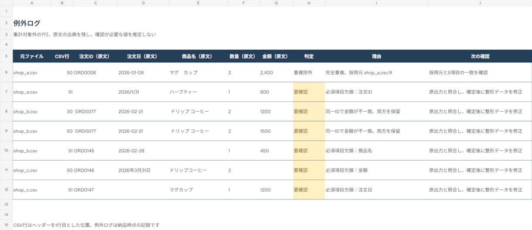This screenshot has width=532, height=230.
Task: Select row 2 header number
Action: [x=6, y=23]
